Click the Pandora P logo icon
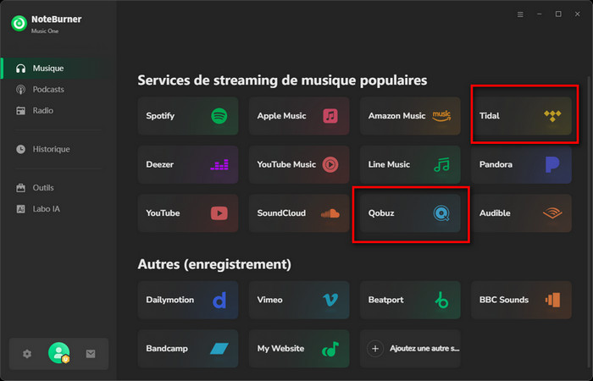The width and height of the screenshot is (593, 381). click(x=552, y=164)
